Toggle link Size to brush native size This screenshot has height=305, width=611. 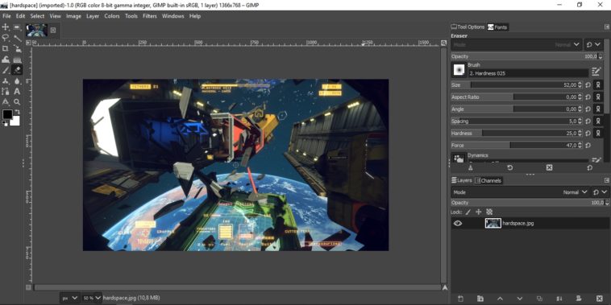pyautogui.click(x=598, y=84)
